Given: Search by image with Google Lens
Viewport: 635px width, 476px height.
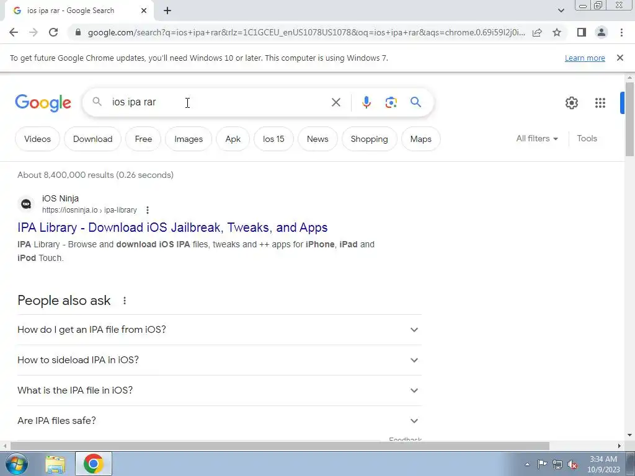Looking at the screenshot, I should point(391,102).
